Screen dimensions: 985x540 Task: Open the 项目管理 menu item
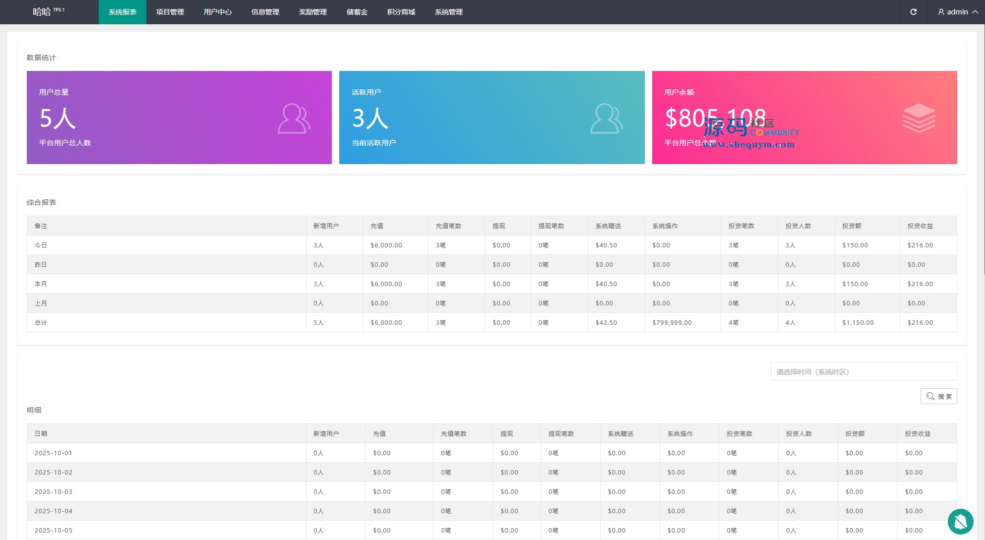(x=170, y=12)
